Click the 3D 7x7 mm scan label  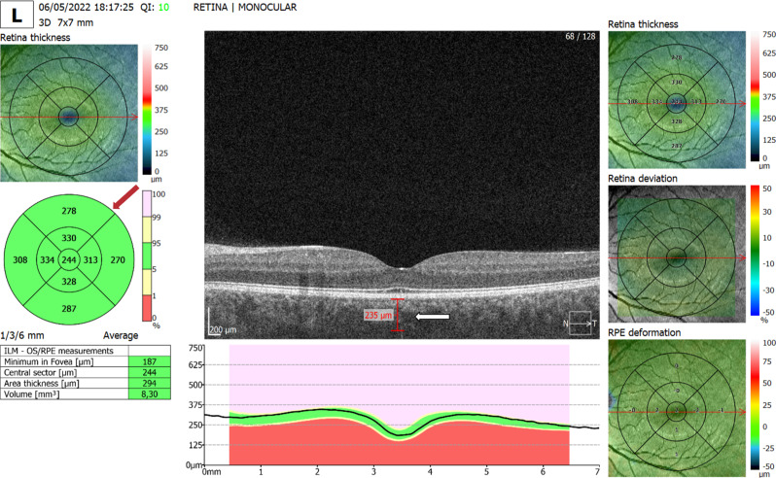coord(66,22)
